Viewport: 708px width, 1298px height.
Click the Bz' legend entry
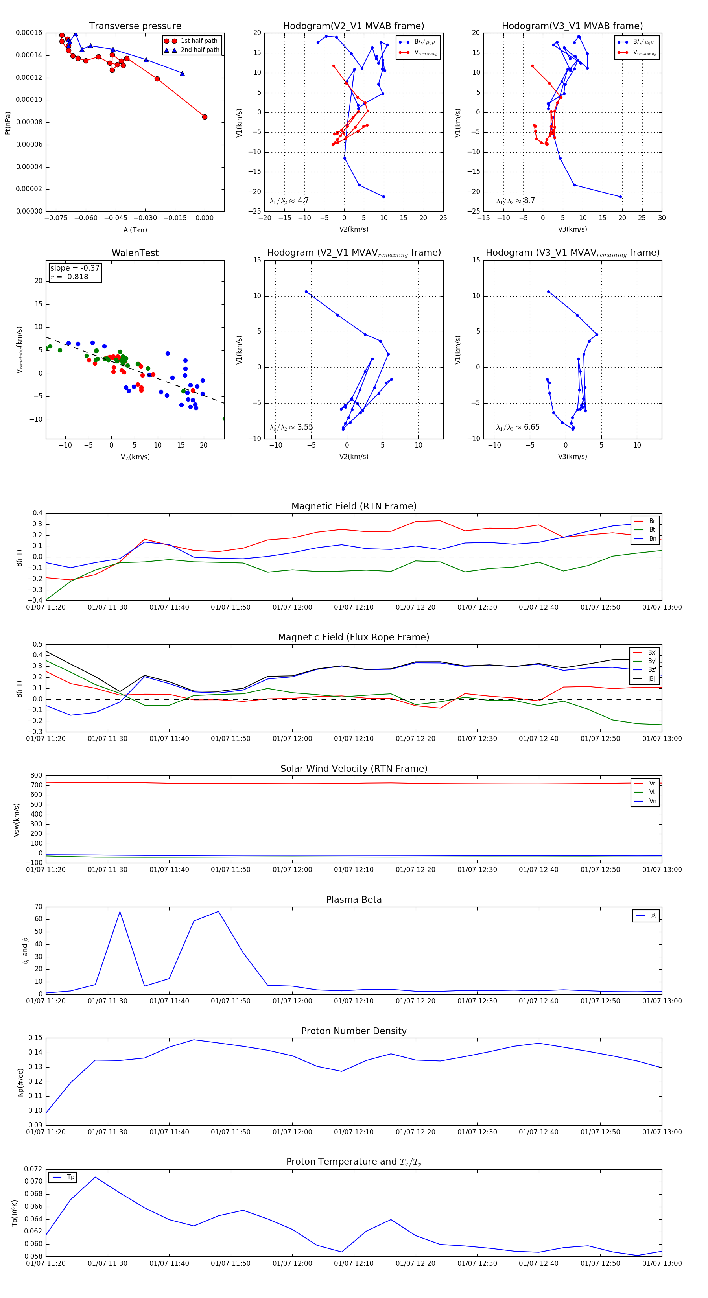[x=645, y=670]
